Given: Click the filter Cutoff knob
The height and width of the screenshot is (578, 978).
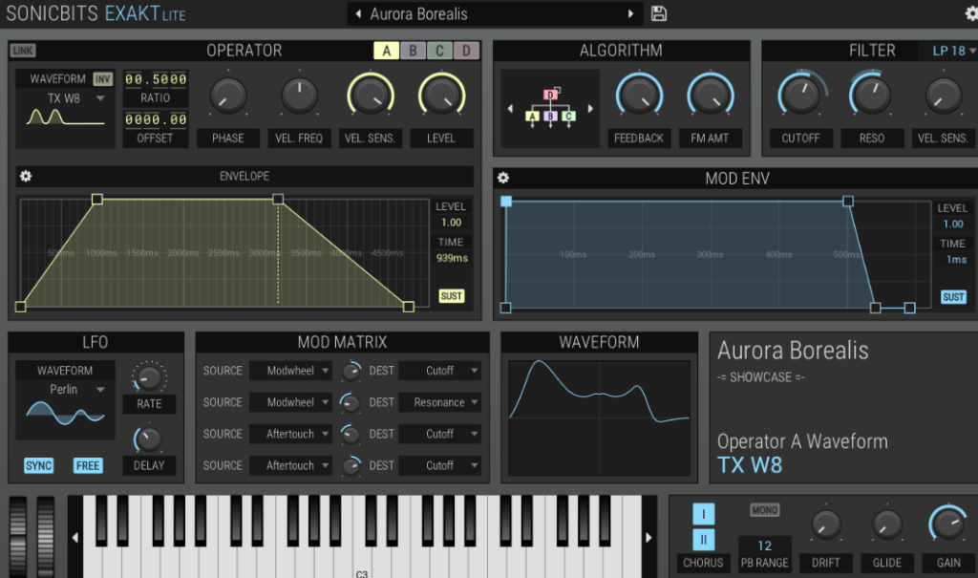Looking at the screenshot, I should click(801, 95).
